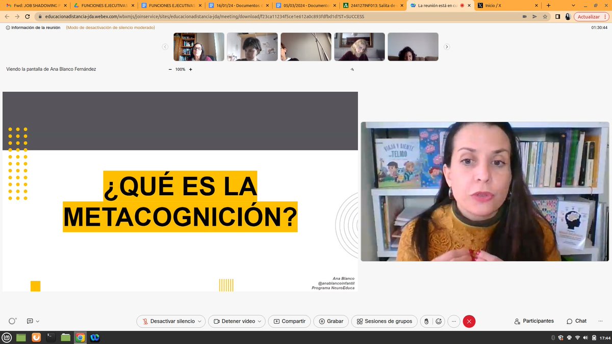Open the Chat panel
The width and height of the screenshot is (612, 344).
577,321
